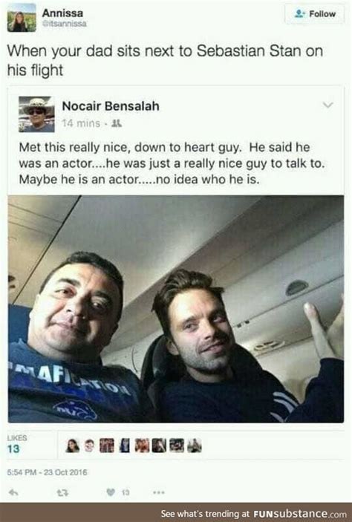Visit FUNsubstance.com trending banner
This screenshot has width=352, height=522.
254,513
